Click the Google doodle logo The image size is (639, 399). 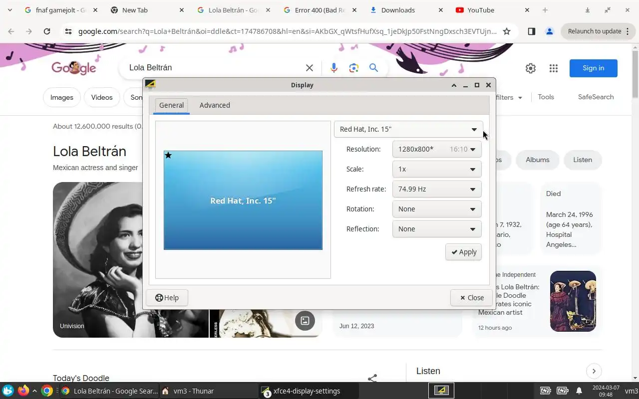73,68
